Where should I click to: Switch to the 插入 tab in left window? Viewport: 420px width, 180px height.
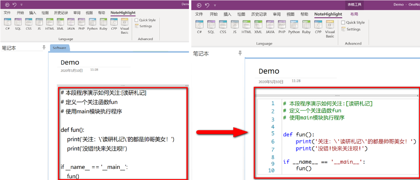coord(33,13)
